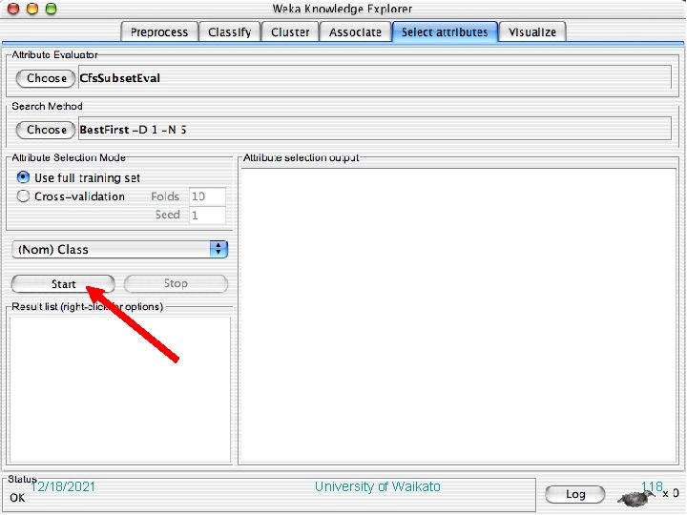The width and height of the screenshot is (687, 515).
Task: Open the Classify tab
Action: 230,32
